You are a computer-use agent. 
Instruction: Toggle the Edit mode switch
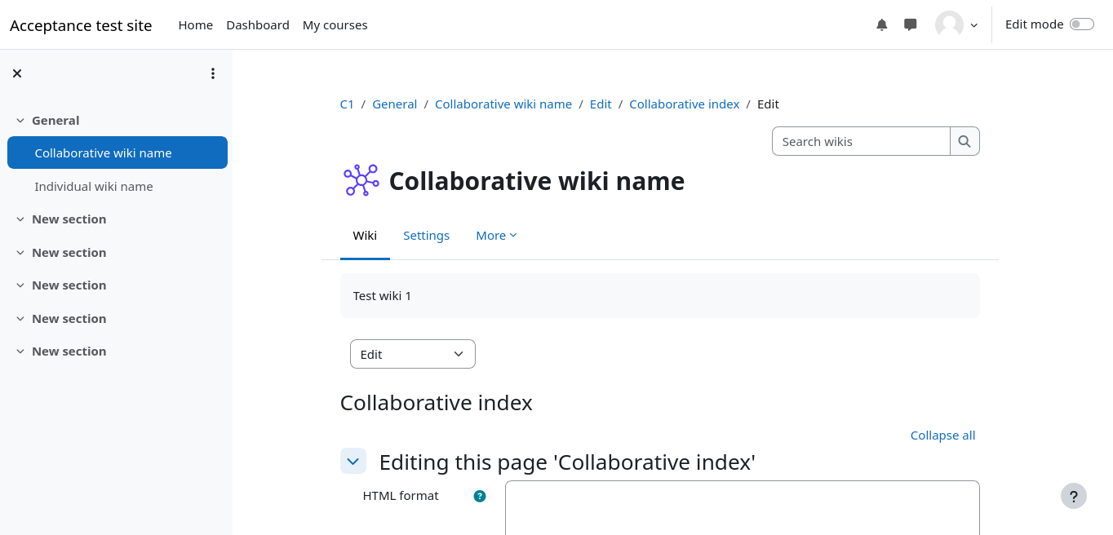click(1081, 24)
